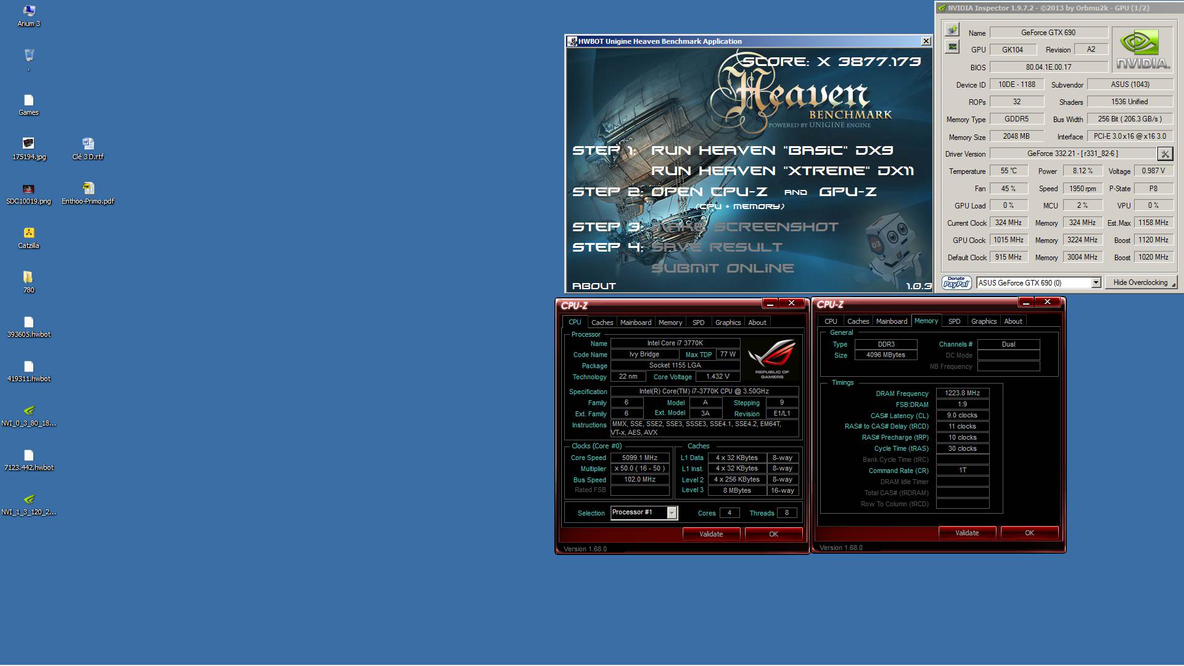Click the driver version GeForce 332.21 field
The height and width of the screenshot is (666, 1184).
[1072, 154]
